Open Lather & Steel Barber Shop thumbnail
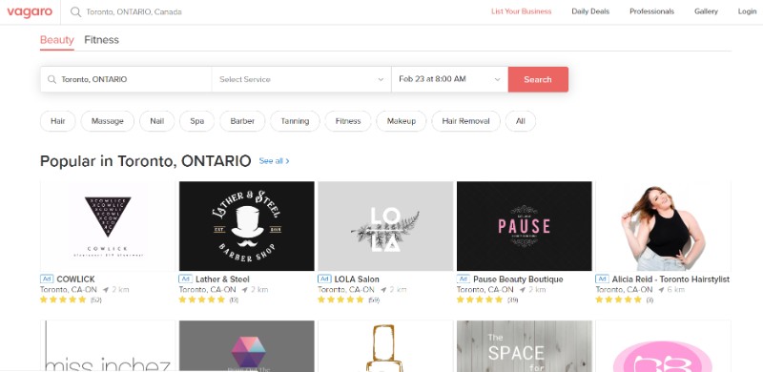This screenshot has width=763, height=372. [x=247, y=226]
